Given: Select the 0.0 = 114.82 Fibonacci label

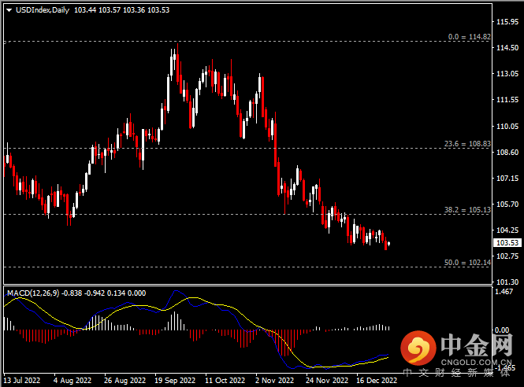Looking at the screenshot, I should [x=469, y=36].
